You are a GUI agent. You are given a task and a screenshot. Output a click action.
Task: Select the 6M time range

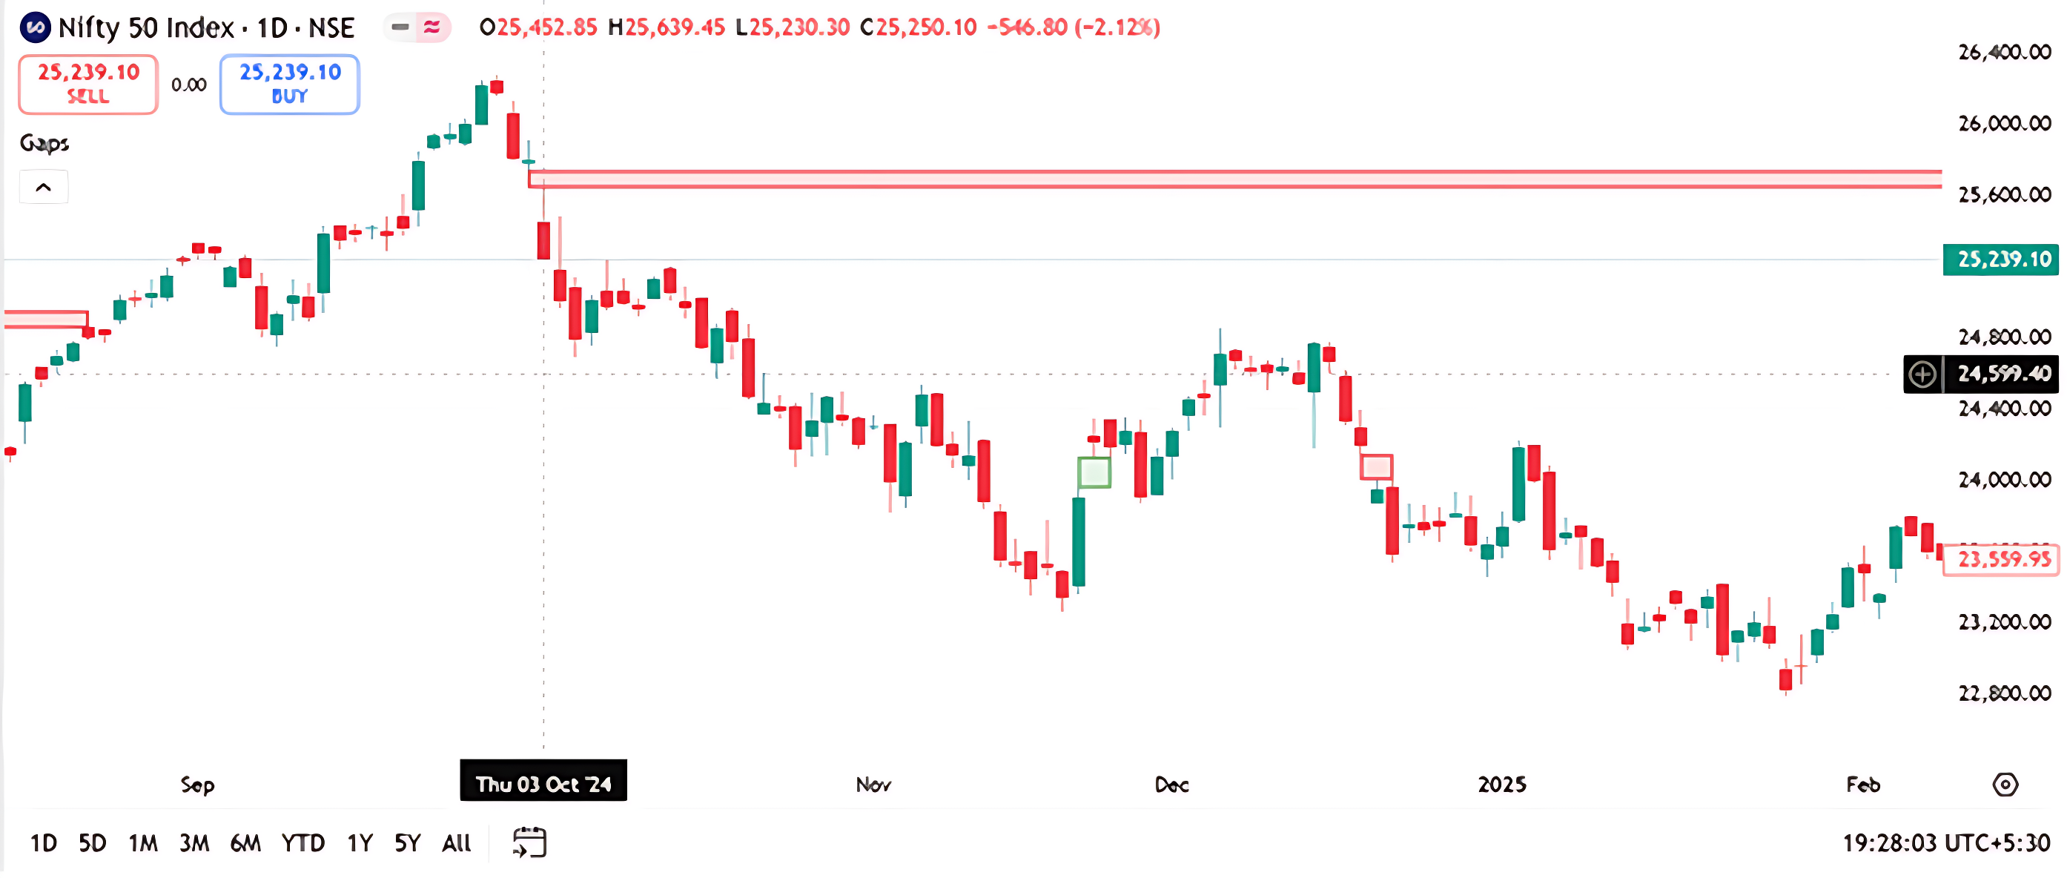[x=245, y=842]
